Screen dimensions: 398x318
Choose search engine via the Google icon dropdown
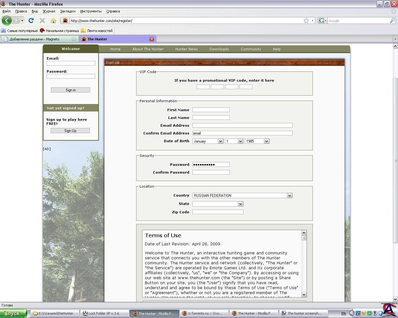click(322, 20)
